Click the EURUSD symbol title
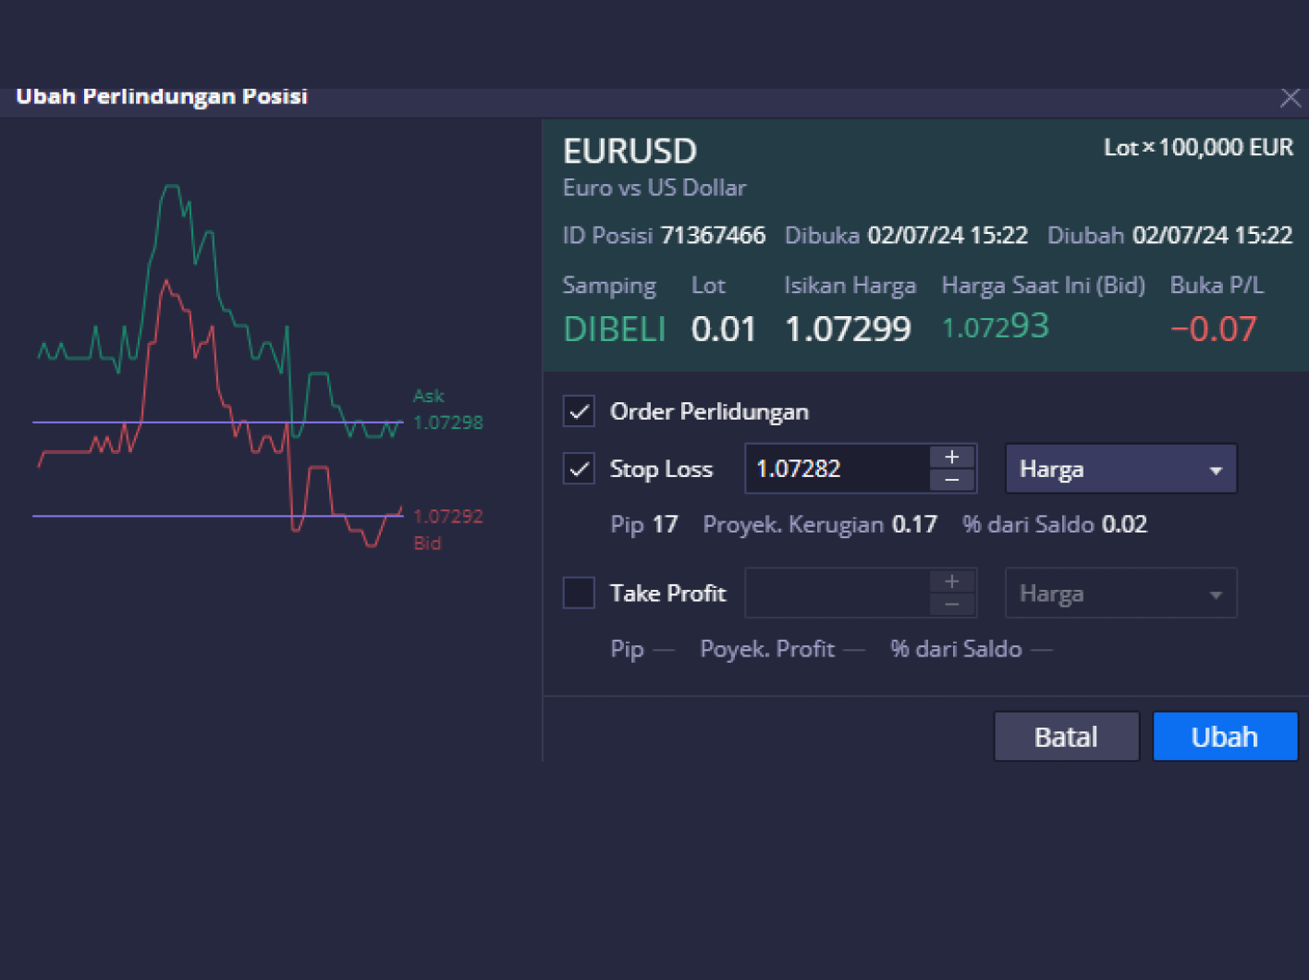Screen dimensions: 1309x980 tap(630, 151)
